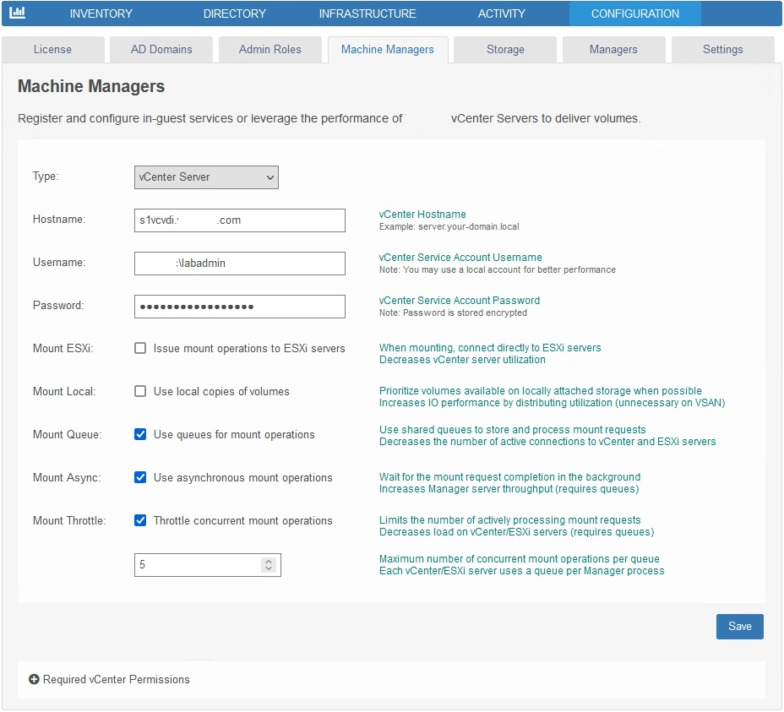Navigate to the ACTIVITY section

pyautogui.click(x=501, y=14)
